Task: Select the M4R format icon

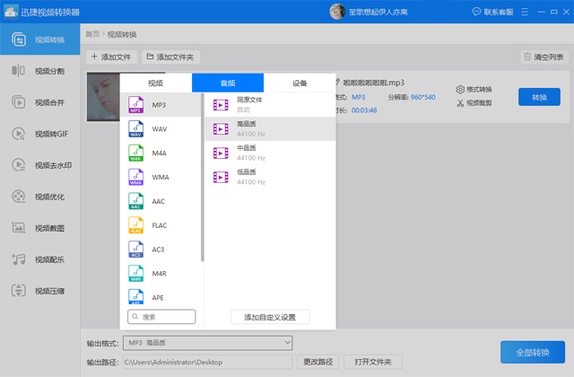Action: 135,273
